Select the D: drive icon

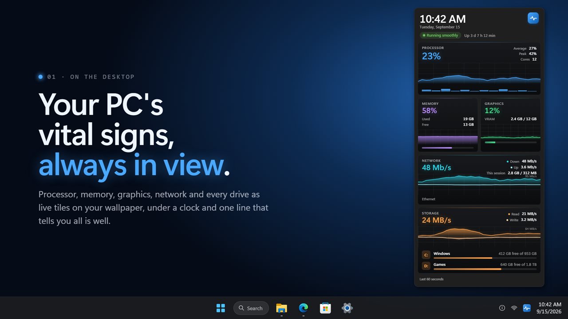pos(426,266)
